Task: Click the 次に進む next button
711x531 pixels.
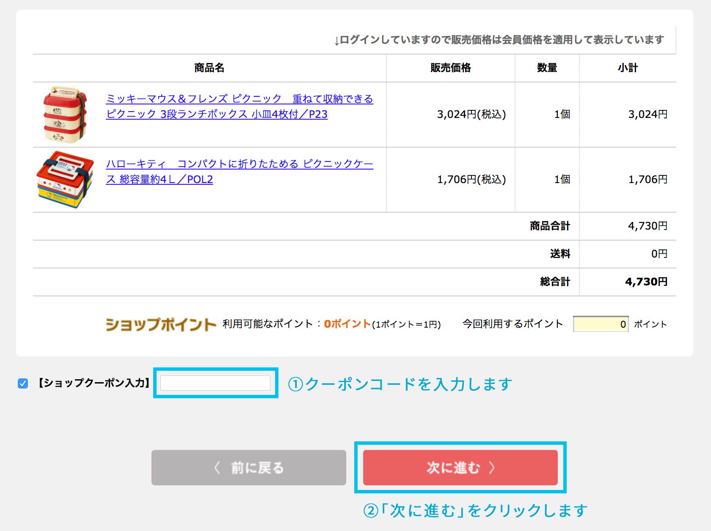Action: (460, 468)
